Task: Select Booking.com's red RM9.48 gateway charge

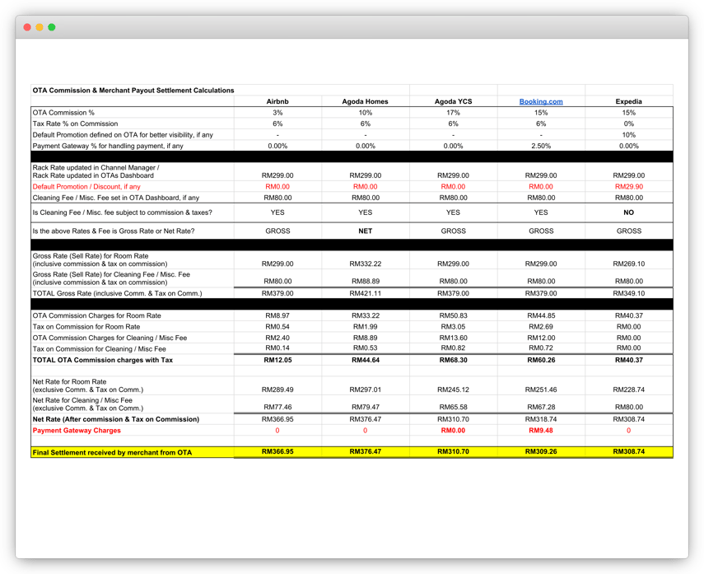Action: [541, 431]
